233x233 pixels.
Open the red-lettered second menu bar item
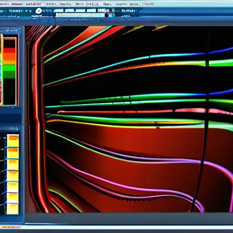(x=17, y=4)
